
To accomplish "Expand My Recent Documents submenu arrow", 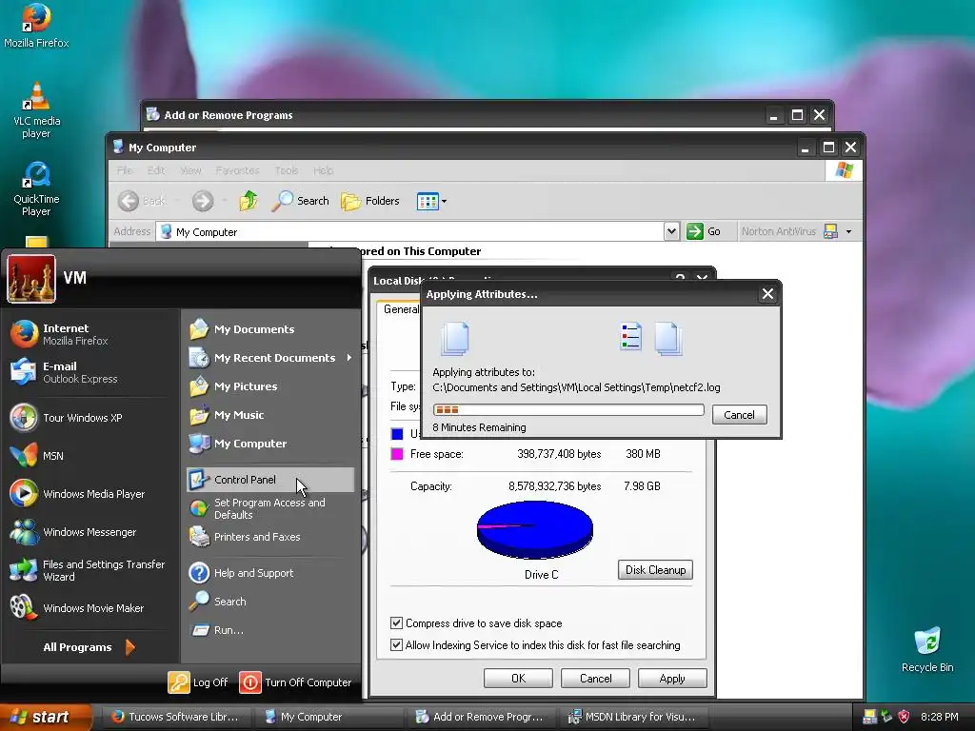I will coord(348,358).
